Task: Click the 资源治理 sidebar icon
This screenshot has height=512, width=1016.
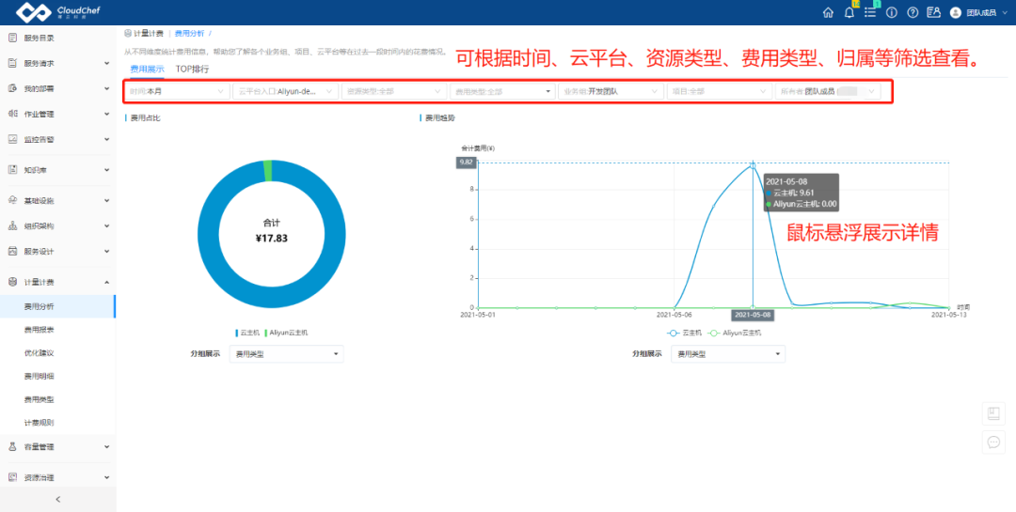Action: [12, 477]
